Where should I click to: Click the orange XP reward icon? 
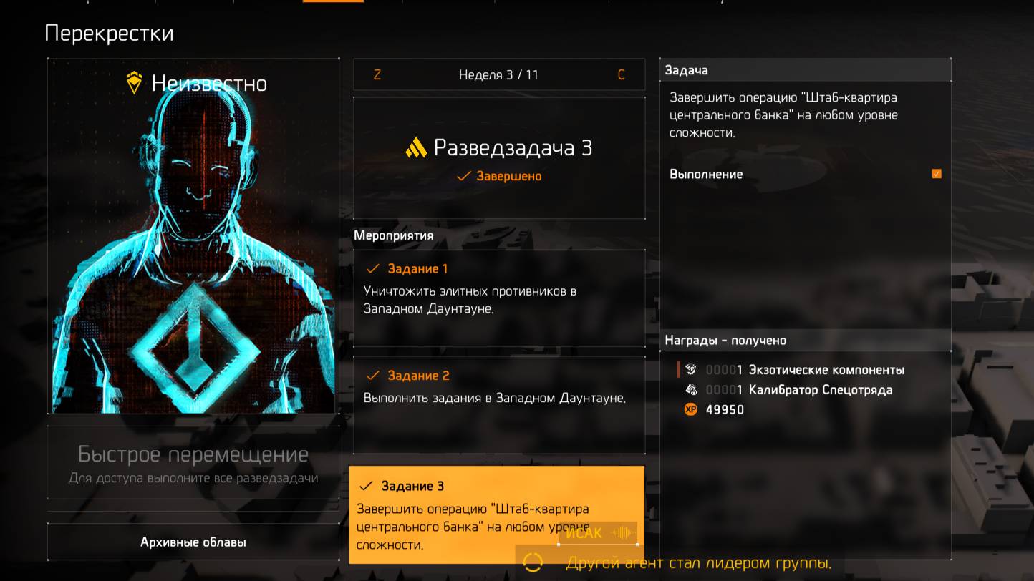pos(690,409)
